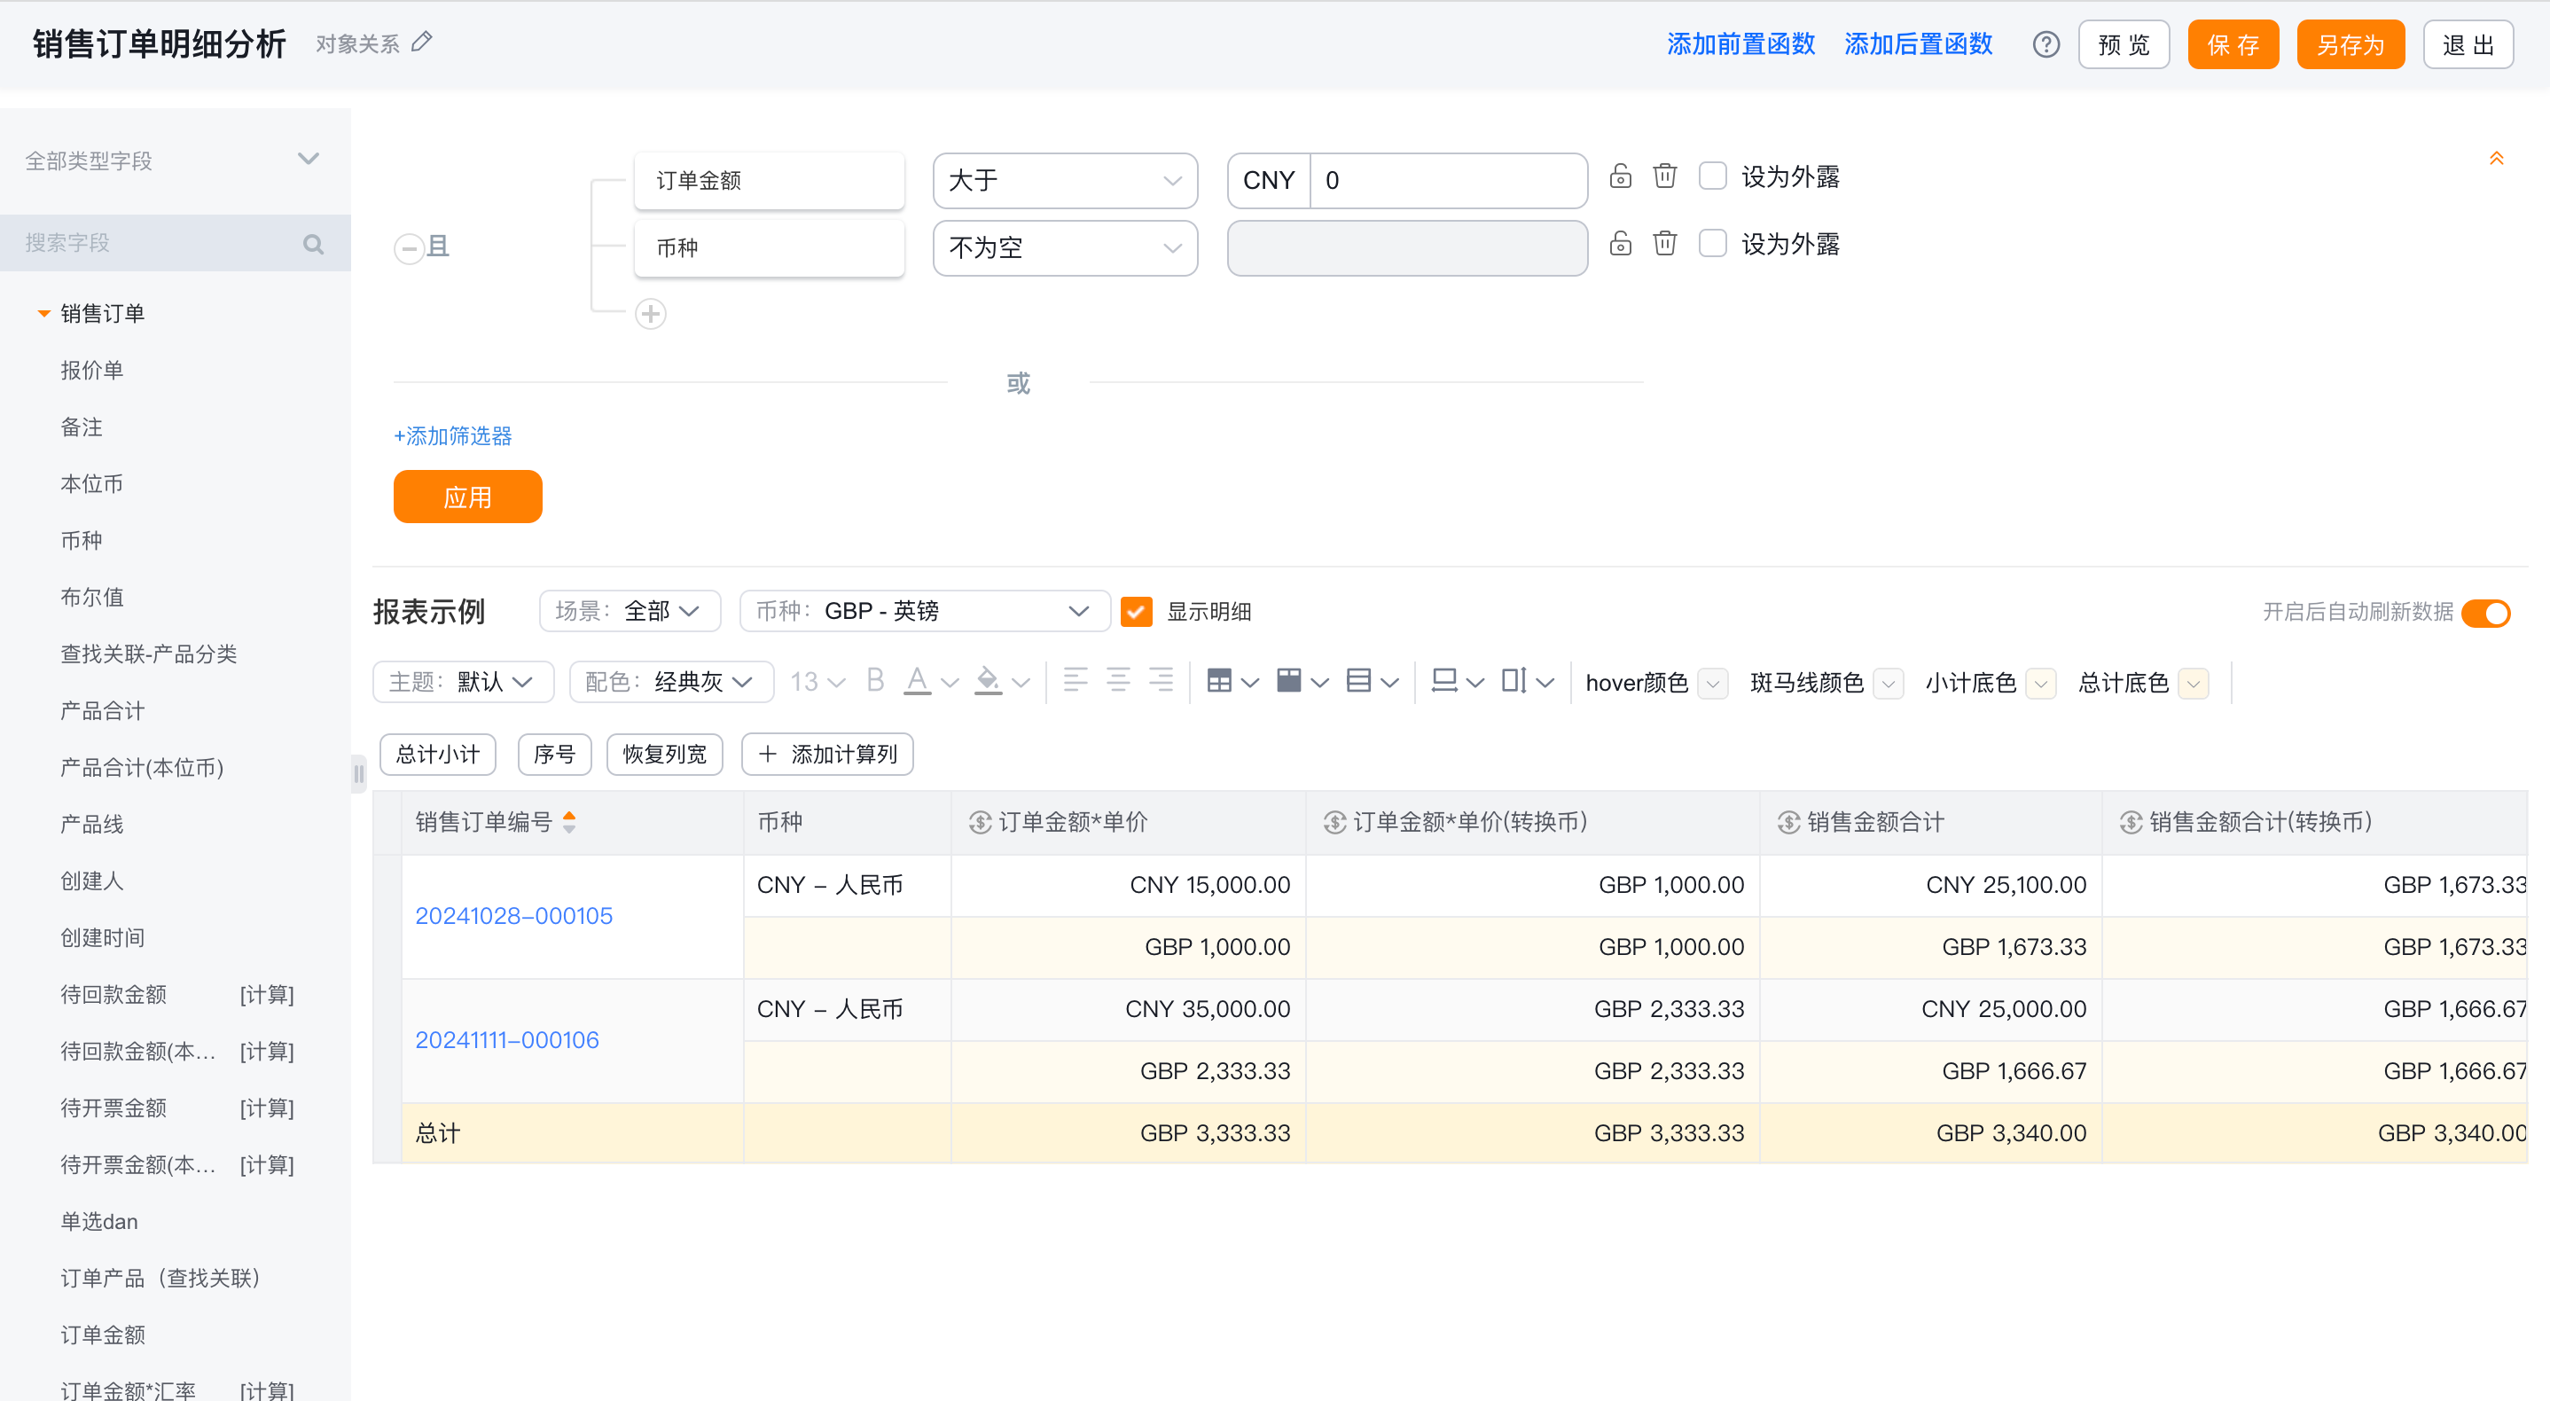Click the lock icon on 币种 filter row

1621,244
